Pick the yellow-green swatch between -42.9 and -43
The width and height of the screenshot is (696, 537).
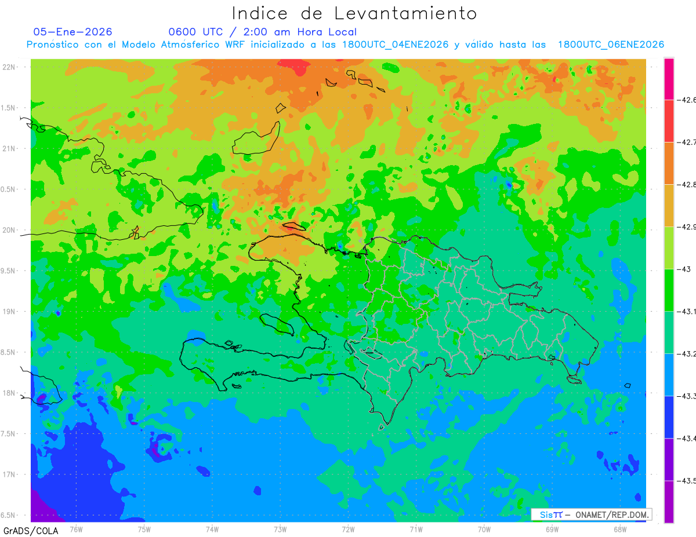point(669,247)
